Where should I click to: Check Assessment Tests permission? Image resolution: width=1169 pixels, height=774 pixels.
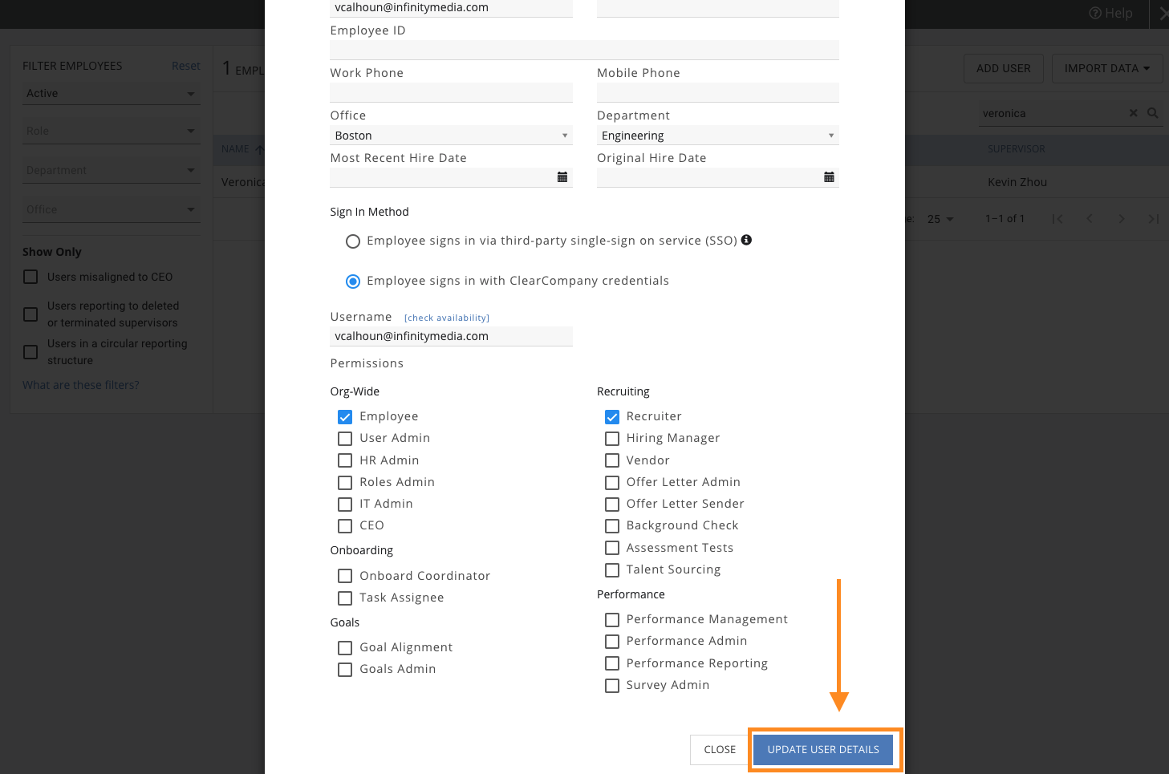612,548
